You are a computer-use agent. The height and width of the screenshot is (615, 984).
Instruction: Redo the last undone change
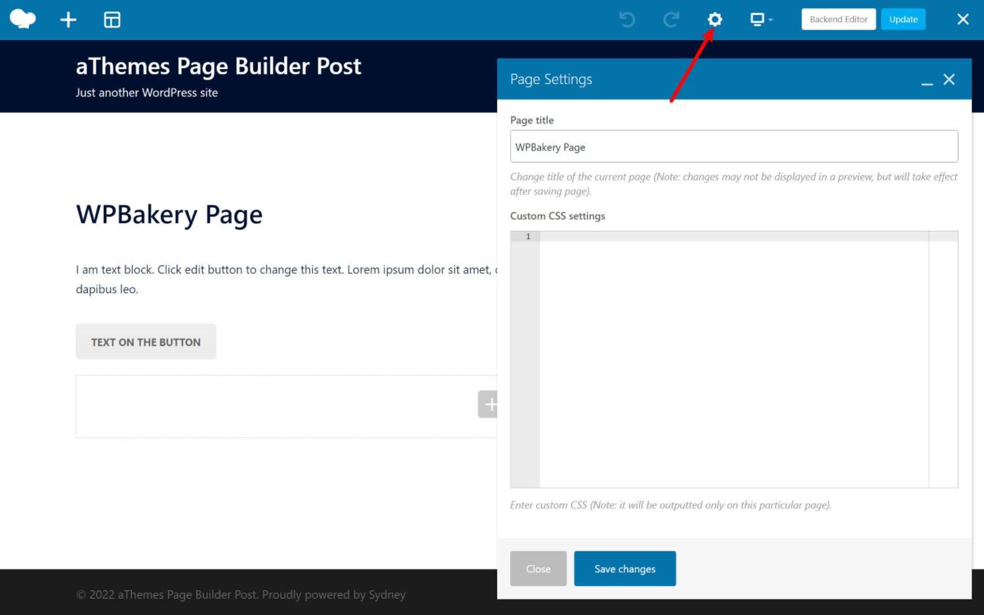pyautogui.click(x=670, y=20)
